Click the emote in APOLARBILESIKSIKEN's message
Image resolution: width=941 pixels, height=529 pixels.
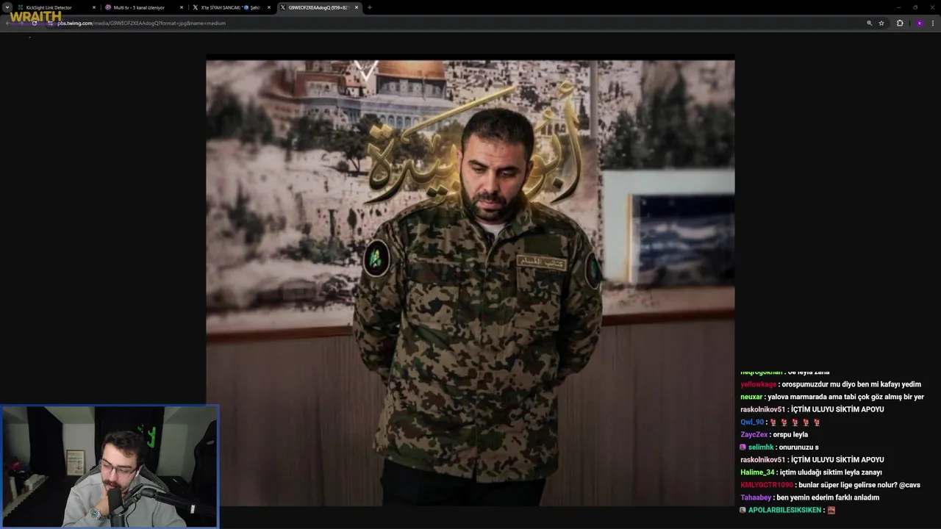(831, 510)
